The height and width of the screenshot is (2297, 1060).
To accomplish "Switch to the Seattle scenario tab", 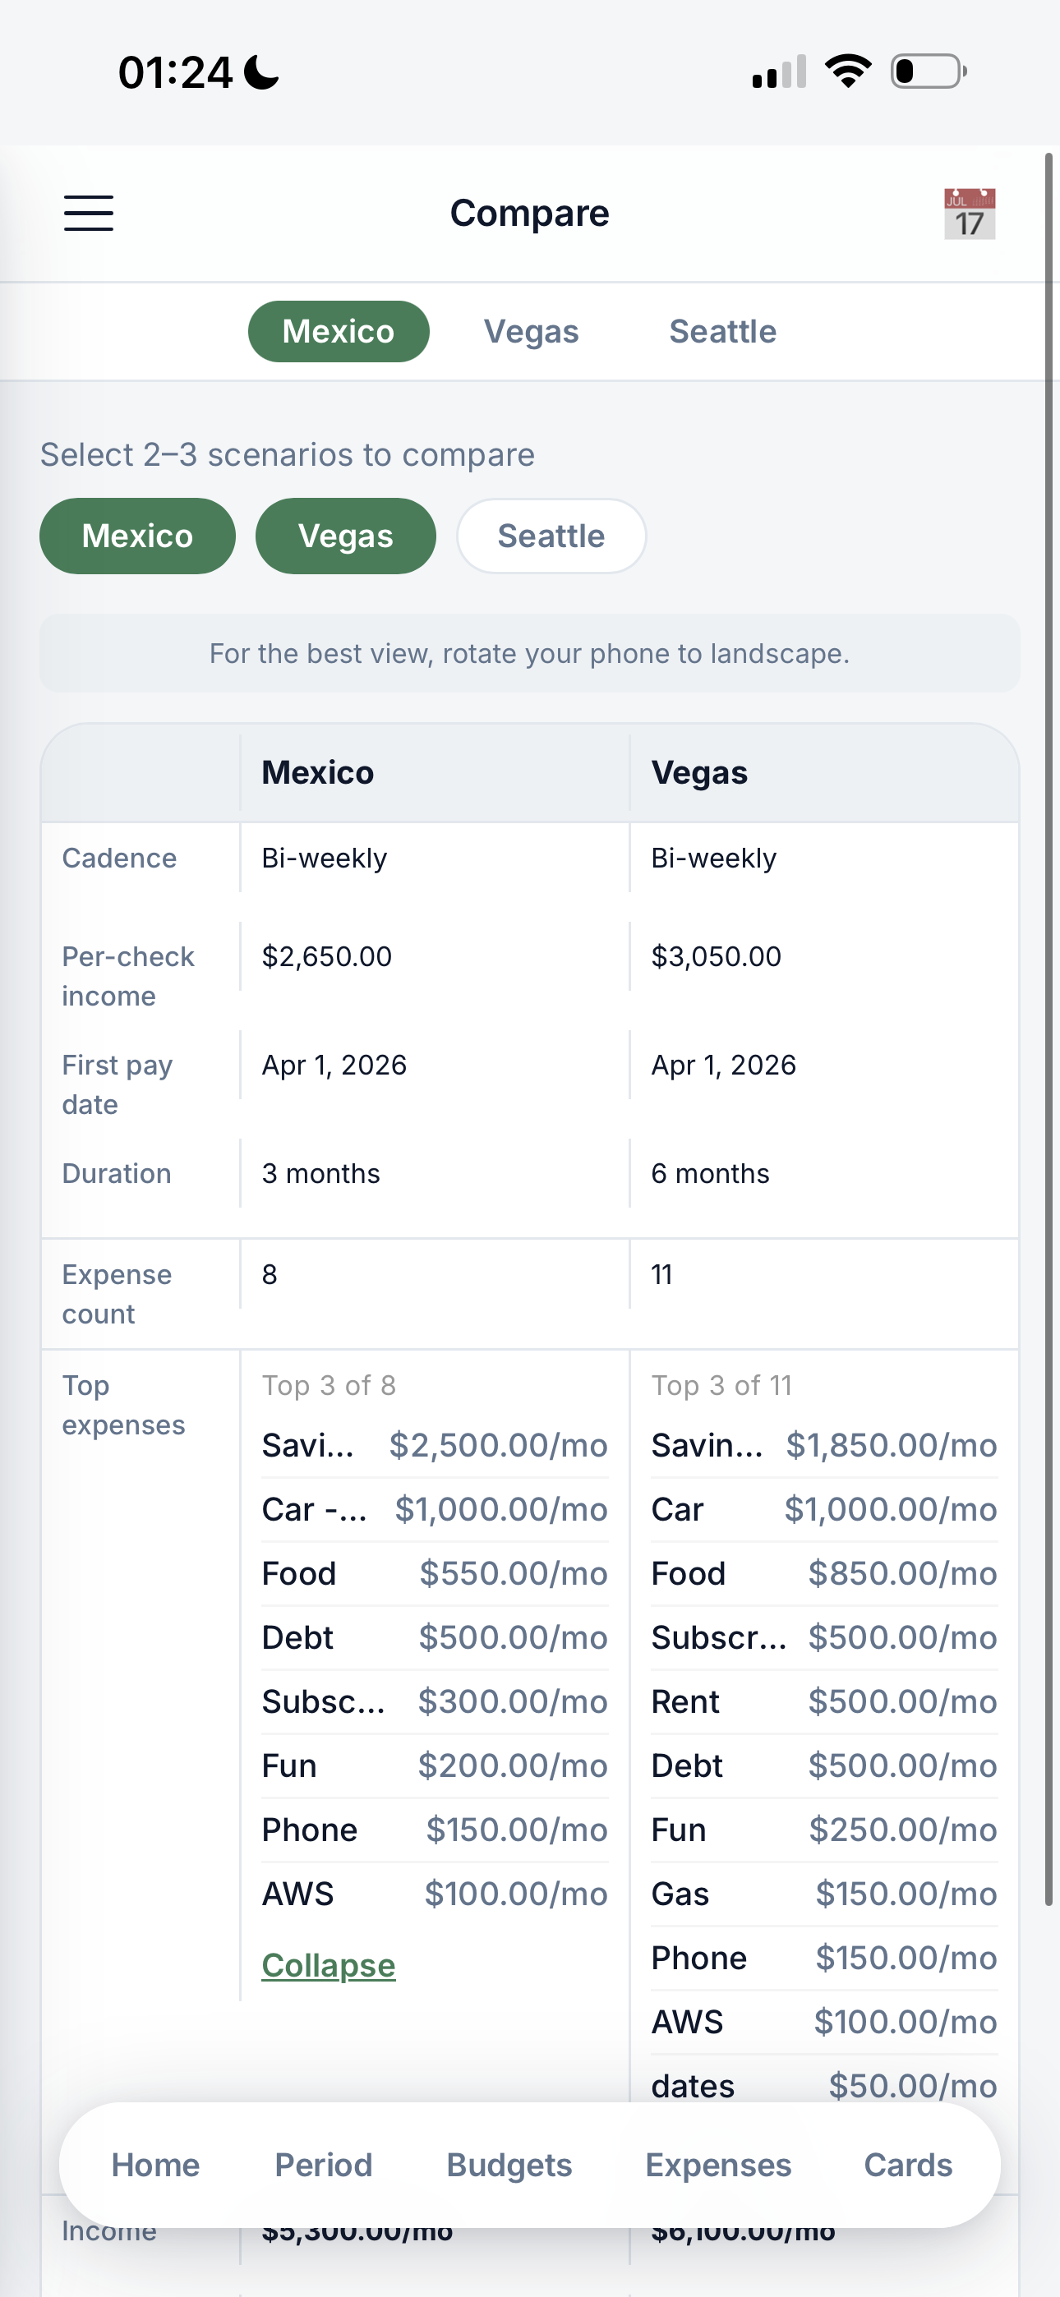I will 723,332.
